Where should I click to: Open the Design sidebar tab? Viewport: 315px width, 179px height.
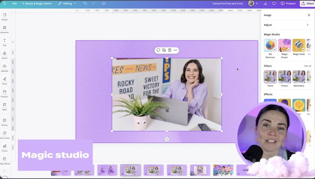click(x=4, y=17)
